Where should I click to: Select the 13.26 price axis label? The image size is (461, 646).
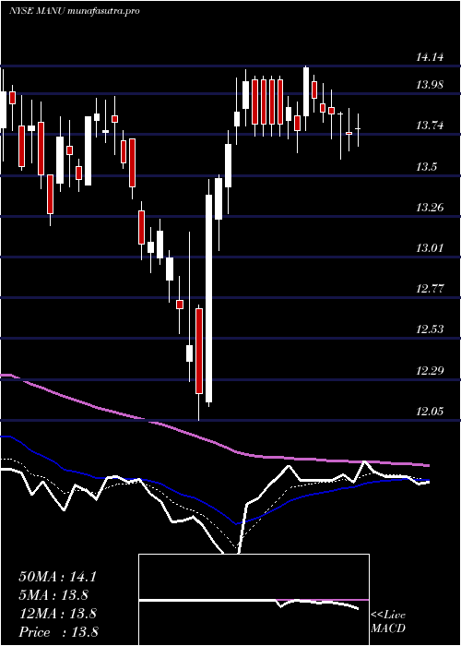click(430, 208)
